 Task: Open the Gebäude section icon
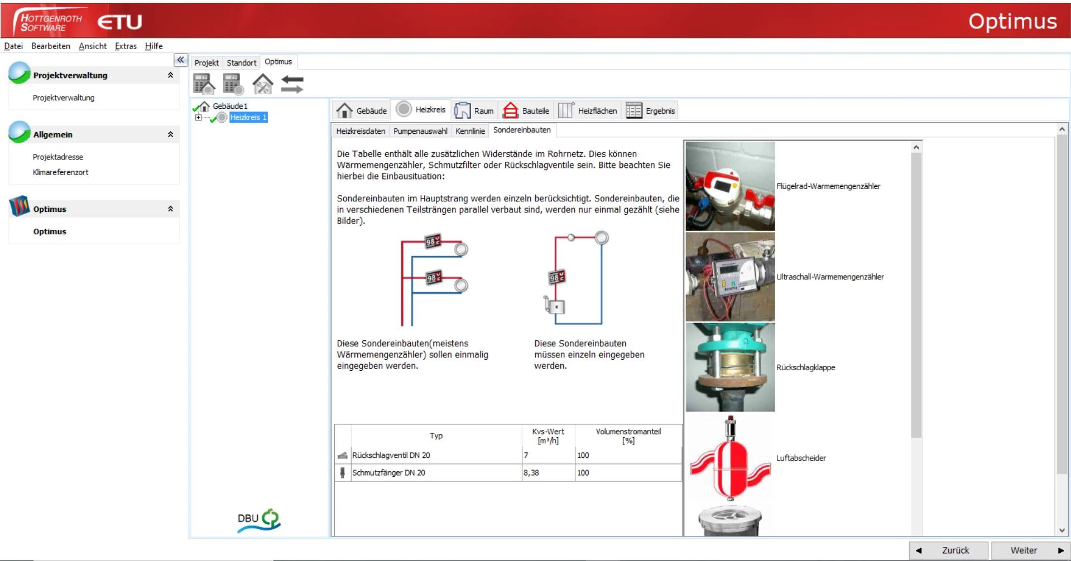point(344,110)
